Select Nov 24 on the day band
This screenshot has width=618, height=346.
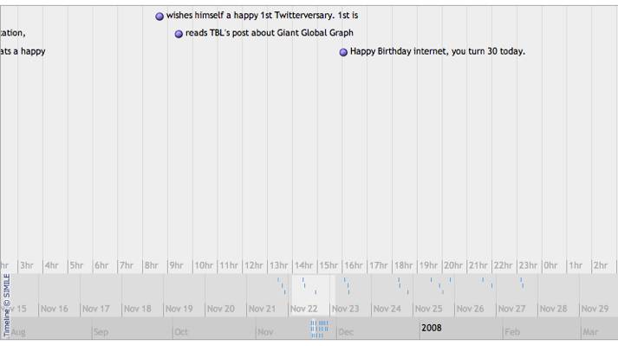pos(387,309)
